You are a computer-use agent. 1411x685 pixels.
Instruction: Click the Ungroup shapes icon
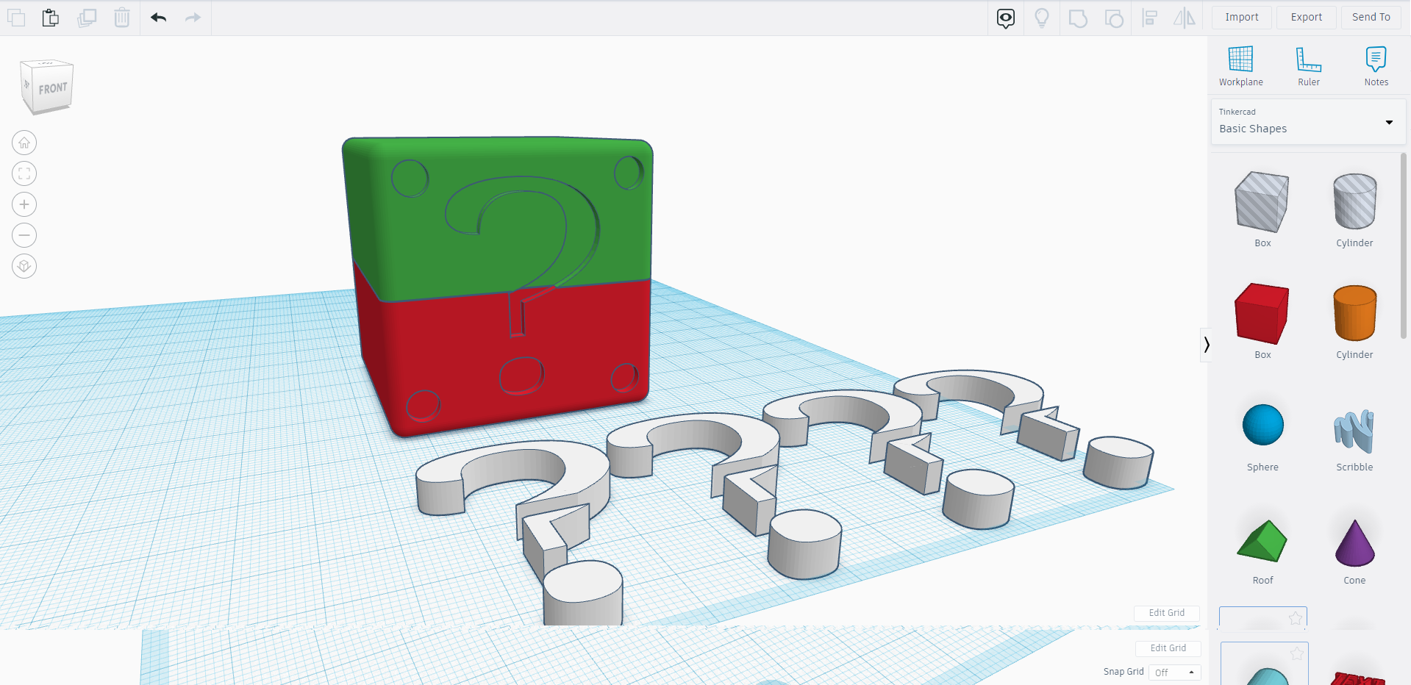(1114, 18)
